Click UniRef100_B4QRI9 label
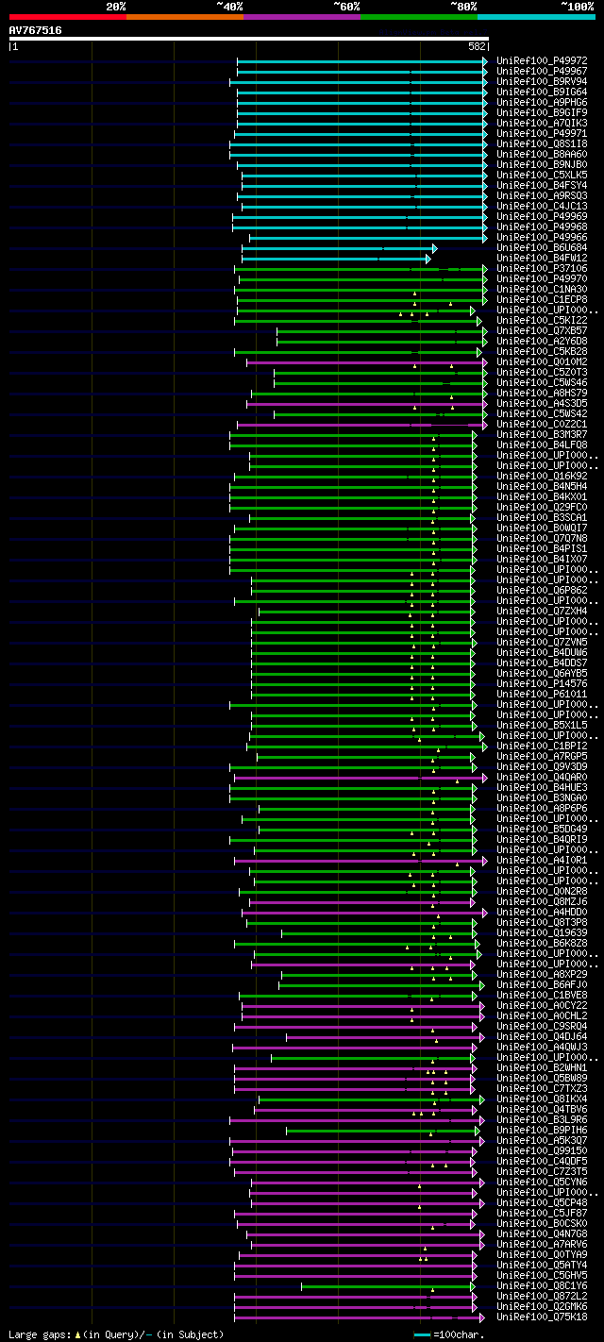Screen dimensions: 604x1342 tap(542, 839)
